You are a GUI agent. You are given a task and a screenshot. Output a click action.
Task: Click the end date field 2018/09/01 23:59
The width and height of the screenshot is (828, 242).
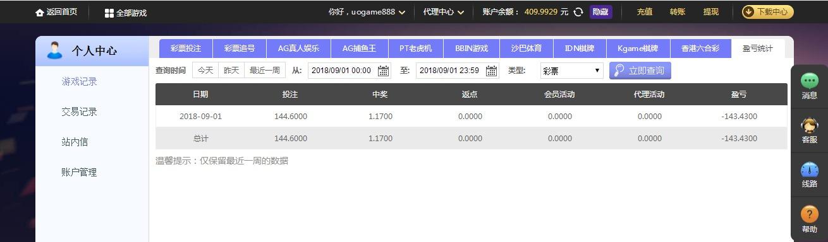(458, 71)
